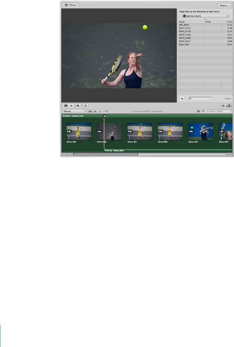Image resolution: width=234 pixels, height=347 pixels.
Task: Sort the audio list by Name column
Action: tap(191, 22)
